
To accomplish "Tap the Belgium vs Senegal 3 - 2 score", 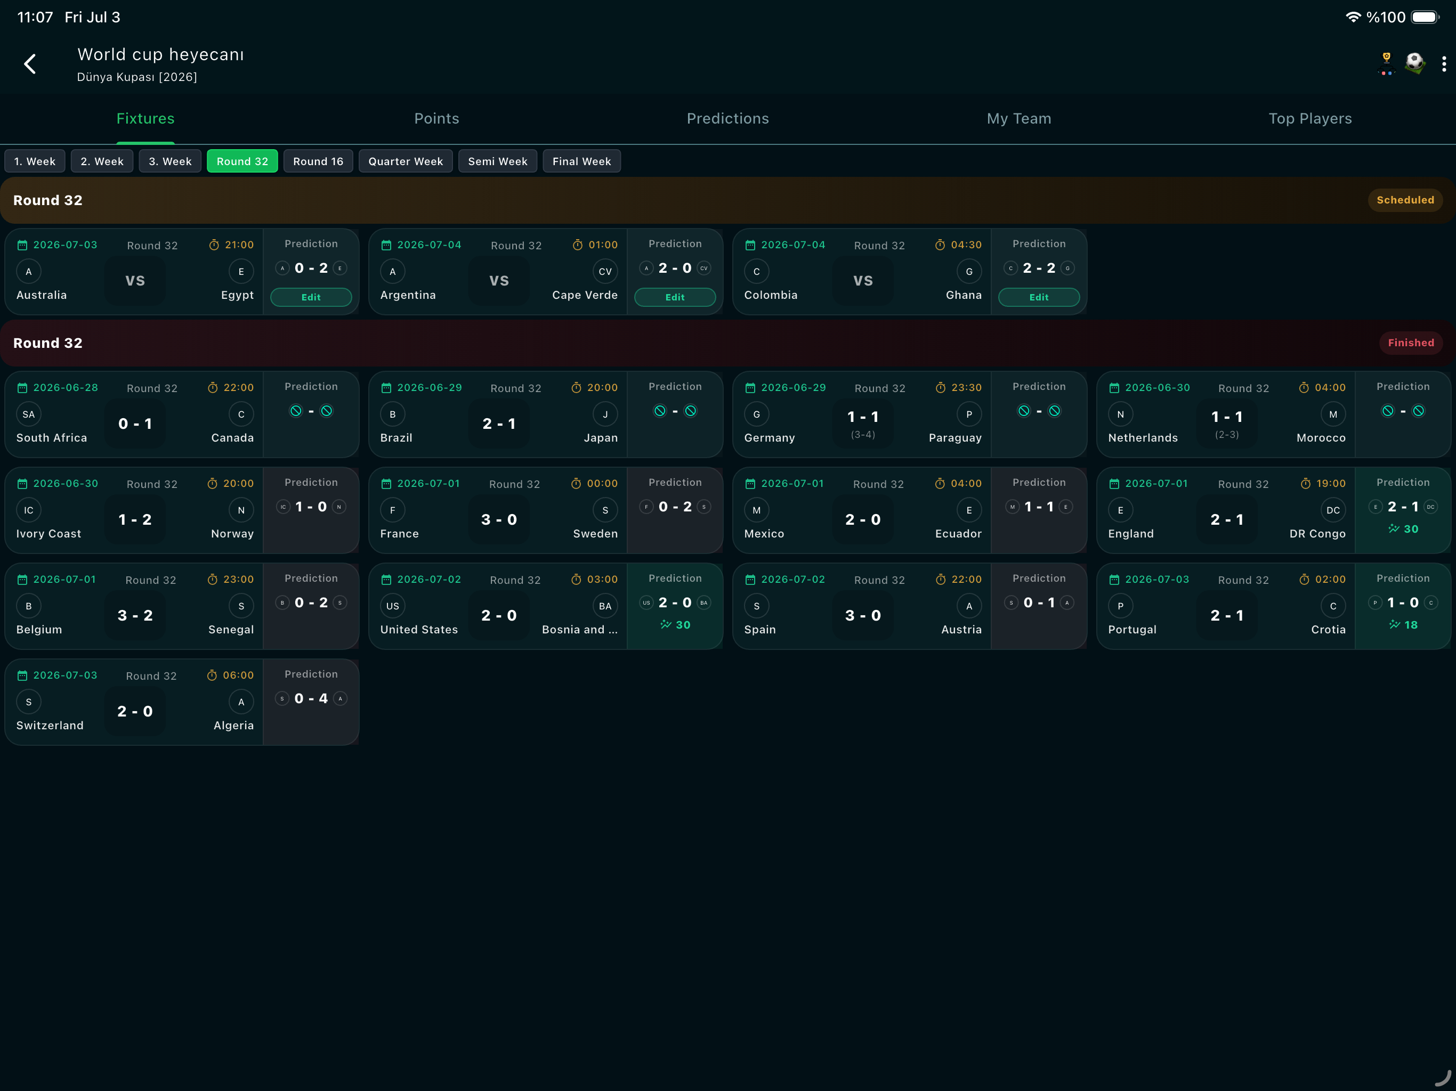I will point(135,616).
